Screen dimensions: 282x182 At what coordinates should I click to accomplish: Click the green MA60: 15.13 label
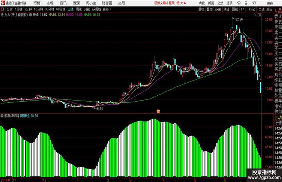coord(92,15)
